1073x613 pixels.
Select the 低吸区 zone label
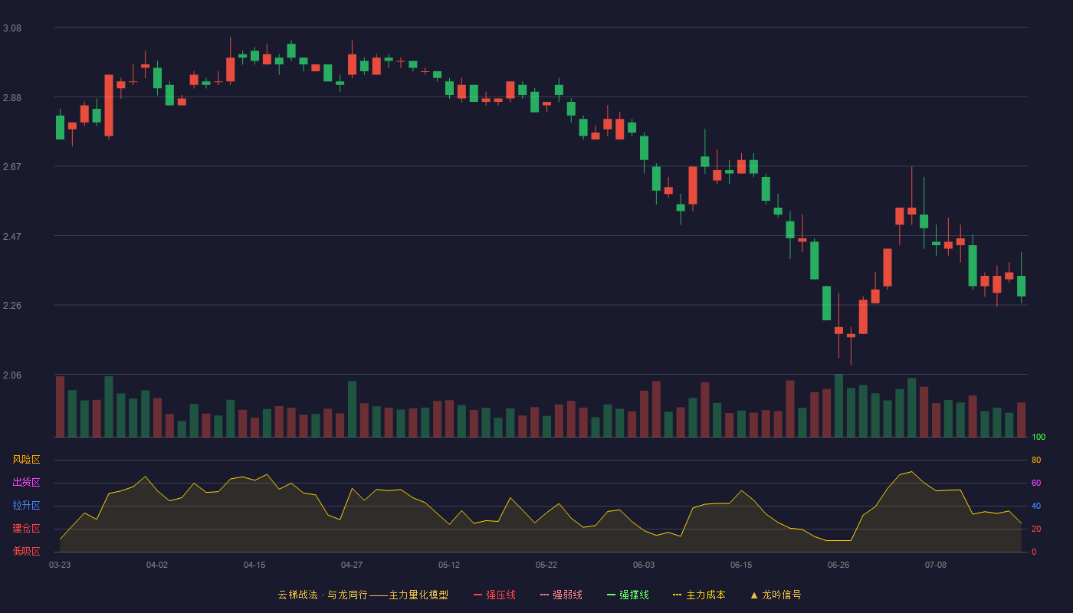(x=26, y=552)
